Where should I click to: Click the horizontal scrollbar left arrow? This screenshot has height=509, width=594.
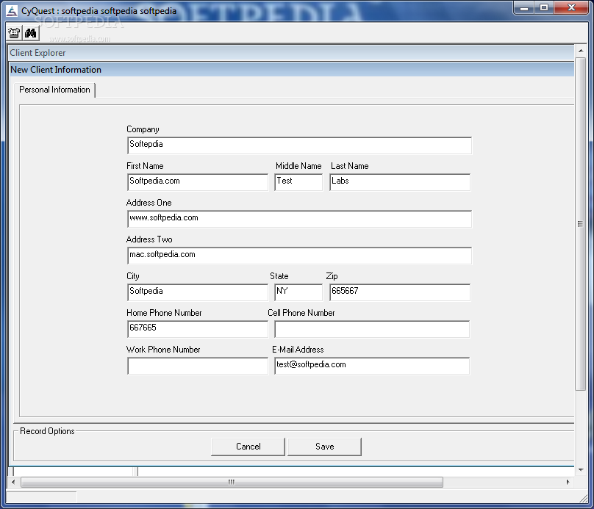pyautogui.click(x=13, y=482)
